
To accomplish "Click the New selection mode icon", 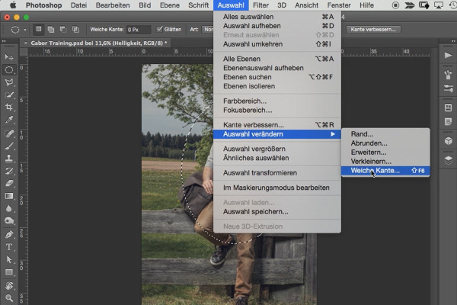I will [39, 29].
